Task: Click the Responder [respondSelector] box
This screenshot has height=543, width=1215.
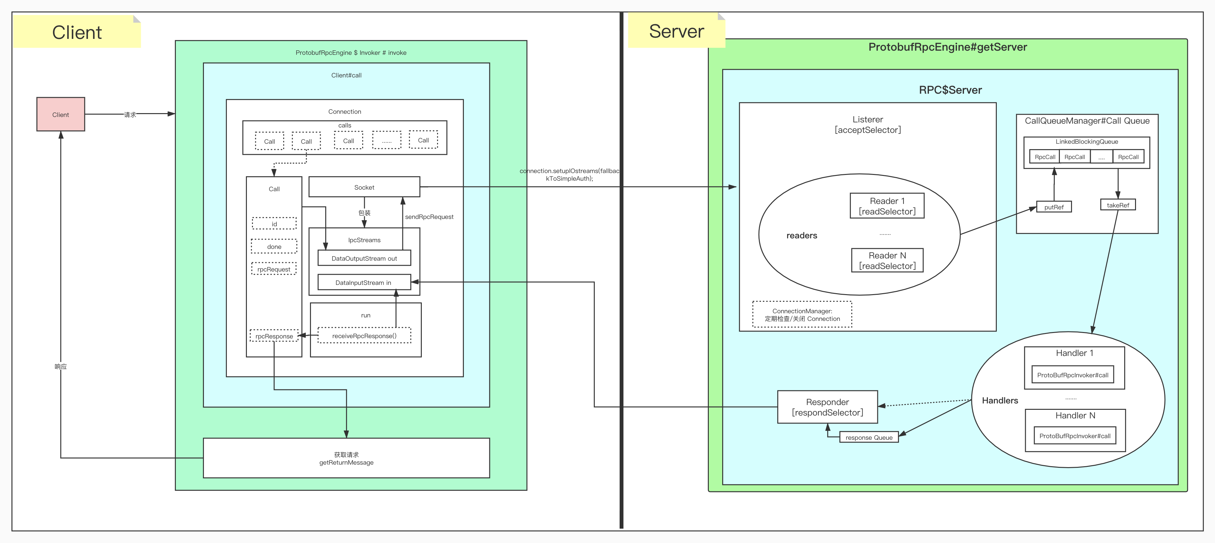Action: click(827, 407)
